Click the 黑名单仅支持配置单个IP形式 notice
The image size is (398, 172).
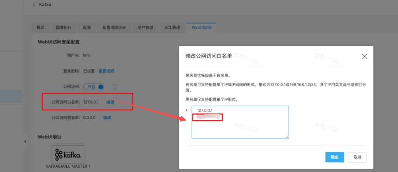211,100
